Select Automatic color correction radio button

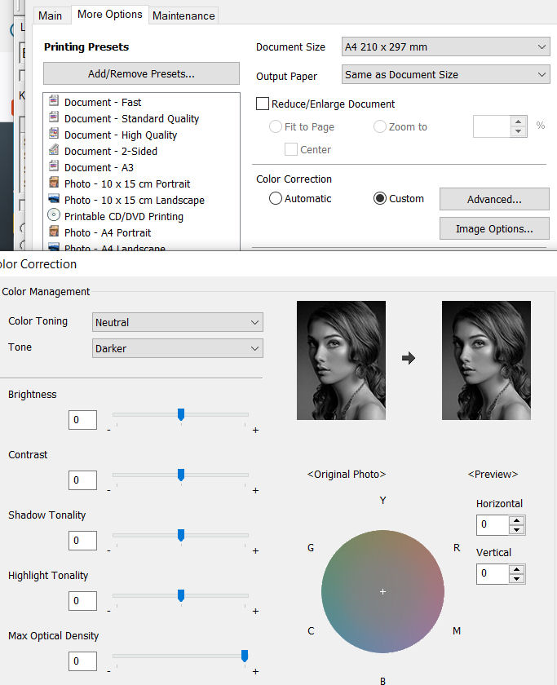(x=276, y=198)
